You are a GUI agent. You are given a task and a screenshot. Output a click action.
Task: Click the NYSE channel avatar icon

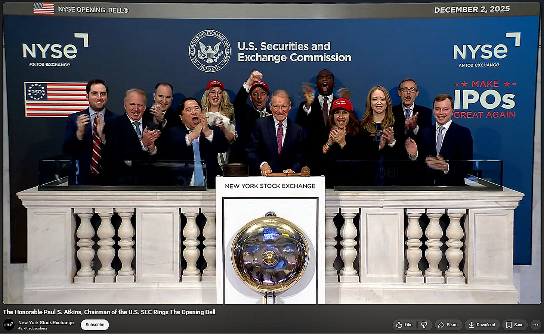[x=9, y=325]
